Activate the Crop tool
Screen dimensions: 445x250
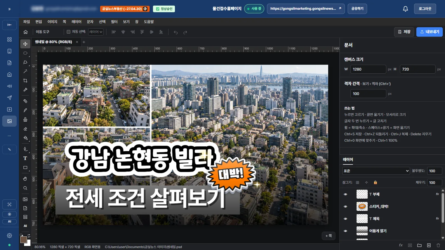tap(25, 81)
